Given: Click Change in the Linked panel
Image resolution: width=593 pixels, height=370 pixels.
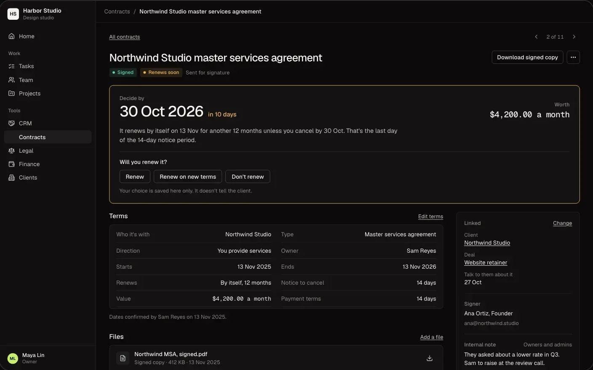Looking at the screenshot, I should (562, 223).
